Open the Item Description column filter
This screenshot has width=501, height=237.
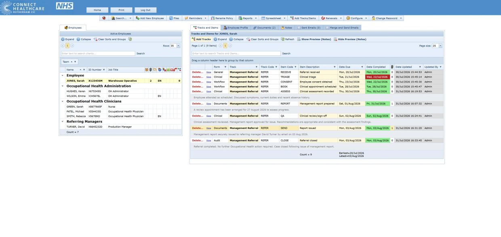click(x=335, y=67)
